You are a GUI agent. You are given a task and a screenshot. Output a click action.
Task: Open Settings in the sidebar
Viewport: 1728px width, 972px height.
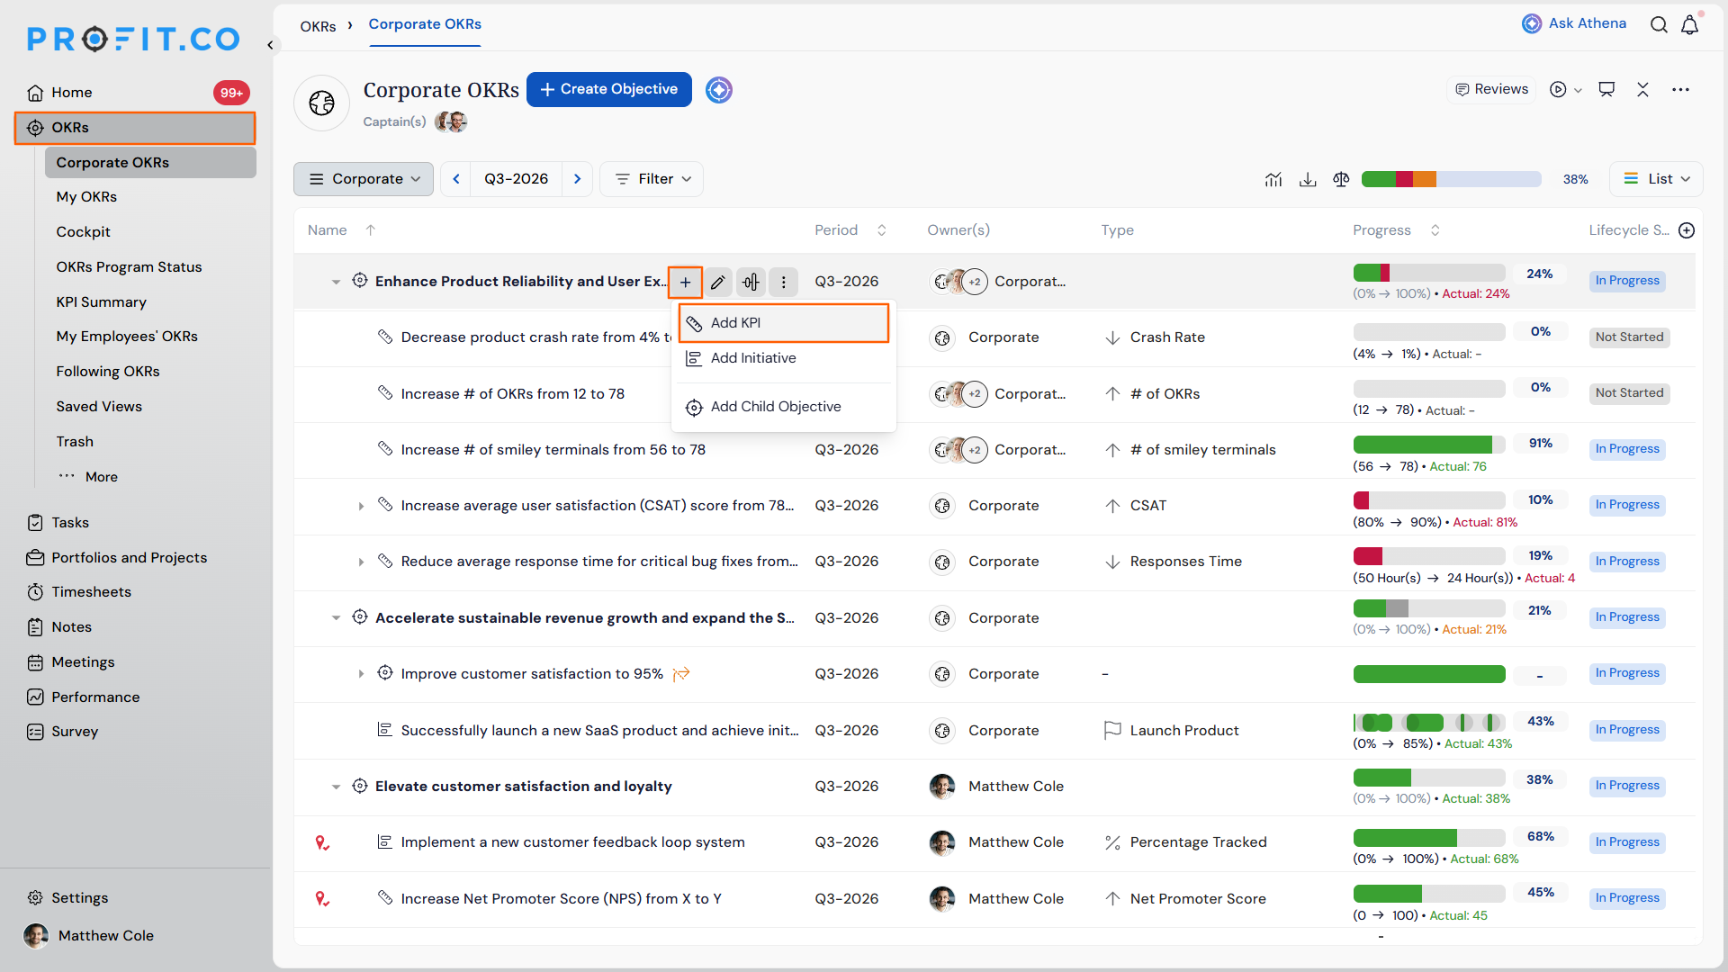(x=67, y=898)
